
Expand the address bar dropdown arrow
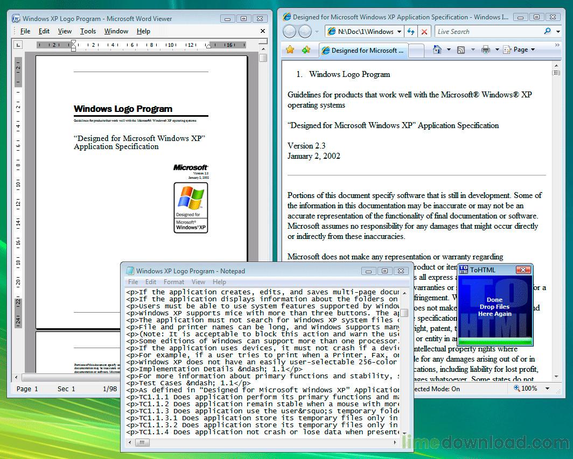pos(399,31)
